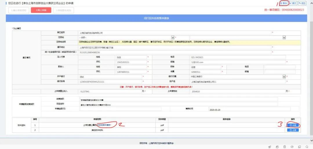The width and height of the screenshot is (313, 149).
Task: Open step 3 申报提交成功 tab
Action: (x=63, y=10)
